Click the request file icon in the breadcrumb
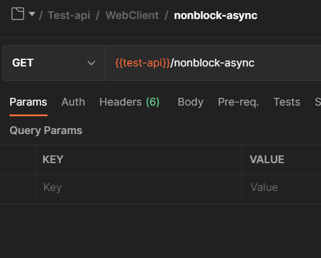Image resolution: width=321 pixels, height=258 pixels. coord(18,14)
